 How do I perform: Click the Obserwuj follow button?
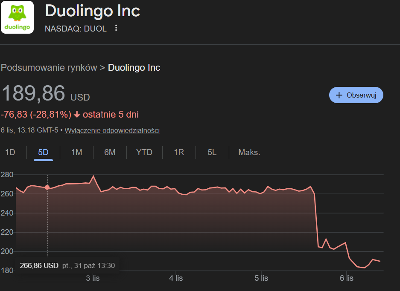pyautogui.click(x=356, y=95)
